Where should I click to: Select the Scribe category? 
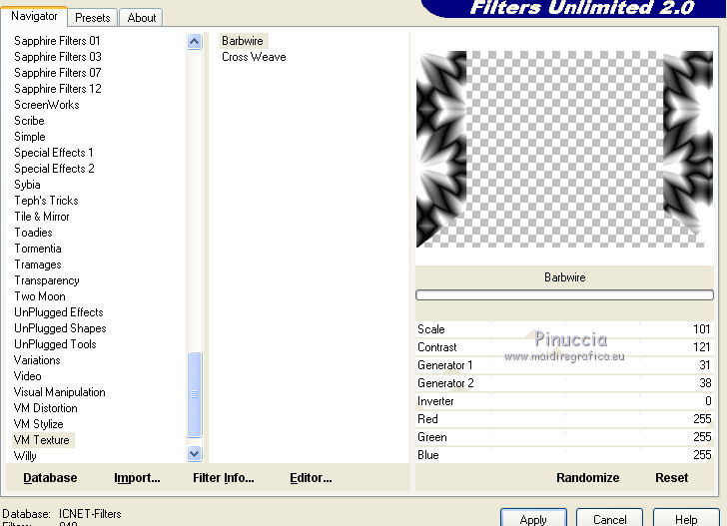[29, 121]
